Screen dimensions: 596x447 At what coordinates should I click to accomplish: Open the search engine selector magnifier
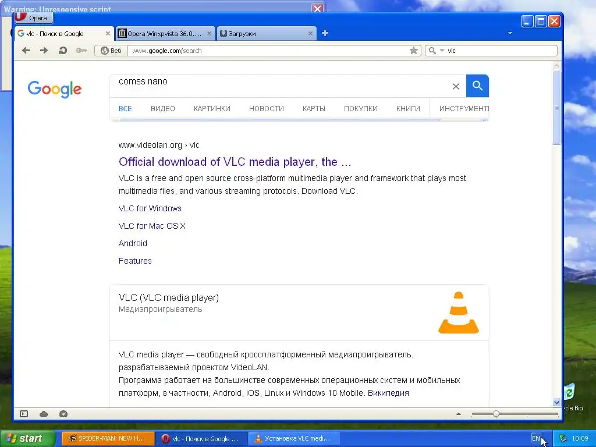[435, 51]
